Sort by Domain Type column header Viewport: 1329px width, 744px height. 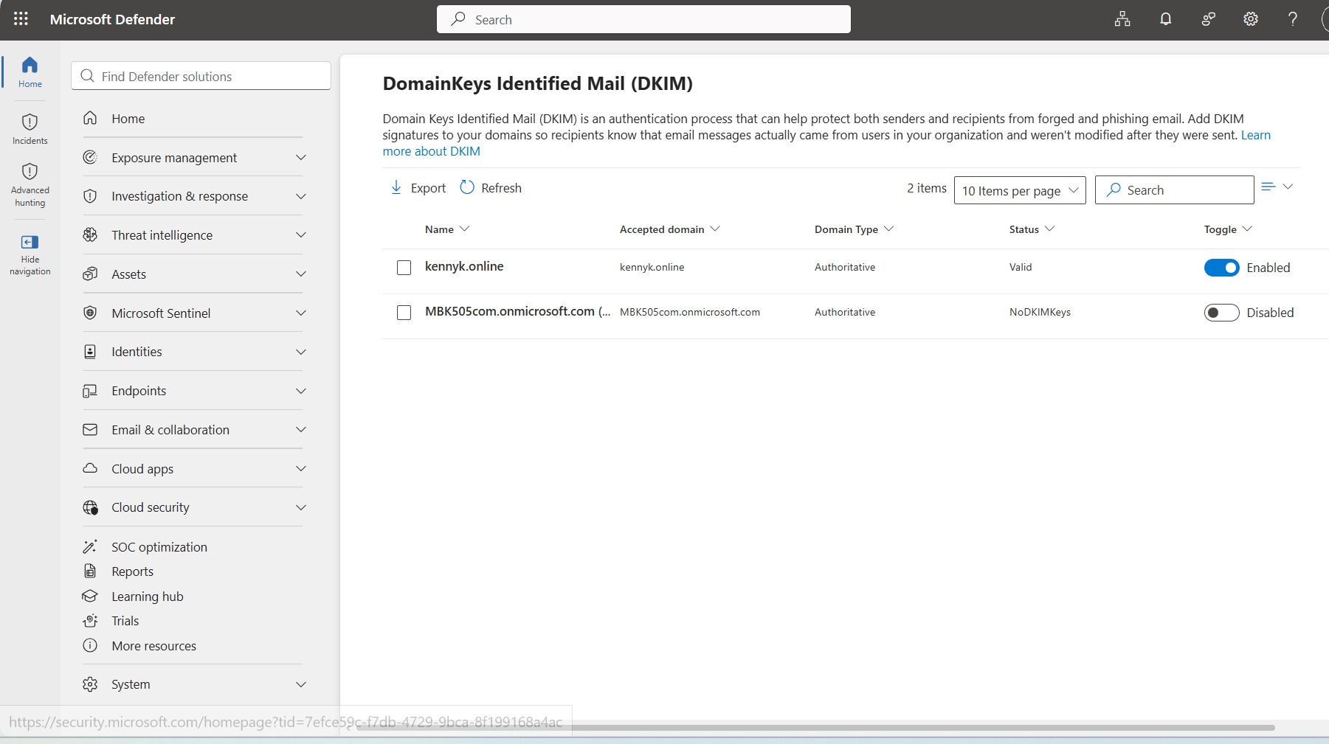[854, 229]
